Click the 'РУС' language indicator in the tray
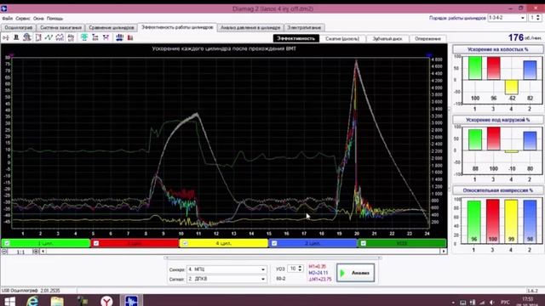The width and height of the screenshot is (545, 306). 505,303
